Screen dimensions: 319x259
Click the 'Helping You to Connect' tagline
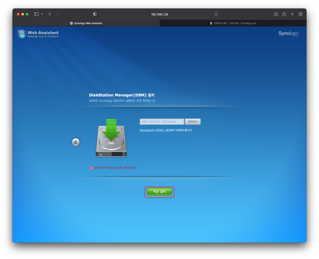pyautogui.click(x=43, y=36)
